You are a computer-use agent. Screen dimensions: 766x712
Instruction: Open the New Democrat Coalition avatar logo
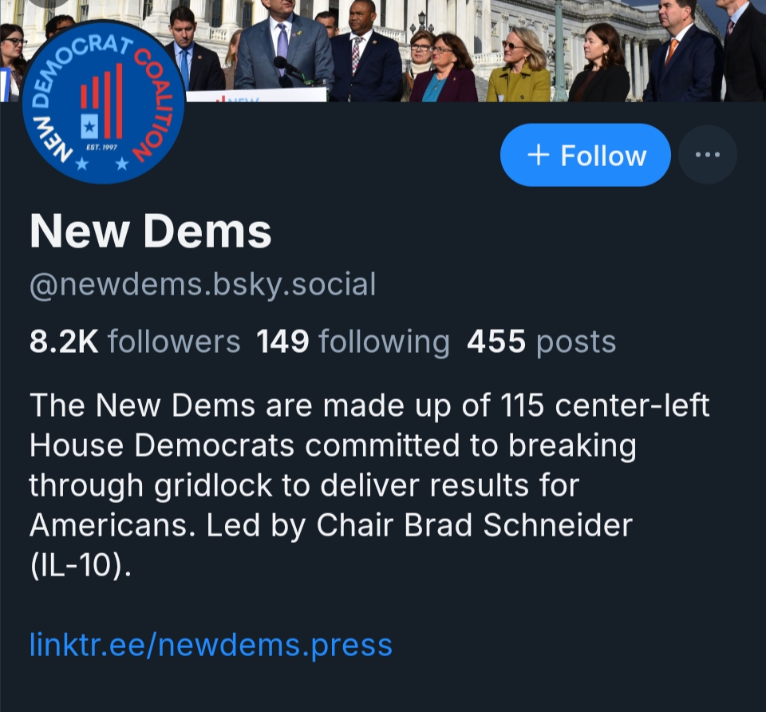[104, 102]
